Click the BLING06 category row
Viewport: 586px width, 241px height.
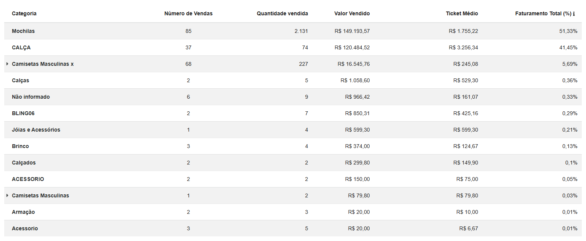coord(23,113)
